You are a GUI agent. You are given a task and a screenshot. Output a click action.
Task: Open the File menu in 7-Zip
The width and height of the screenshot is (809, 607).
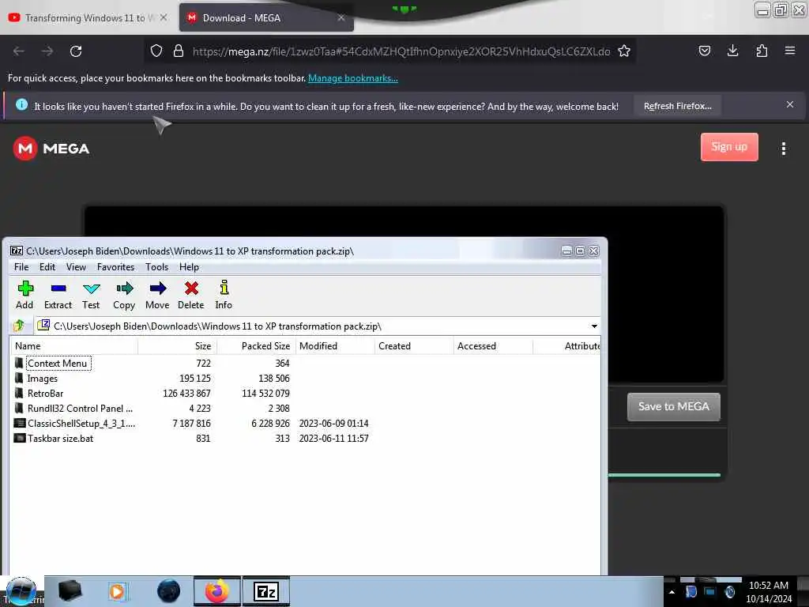(x=21, y=267)
